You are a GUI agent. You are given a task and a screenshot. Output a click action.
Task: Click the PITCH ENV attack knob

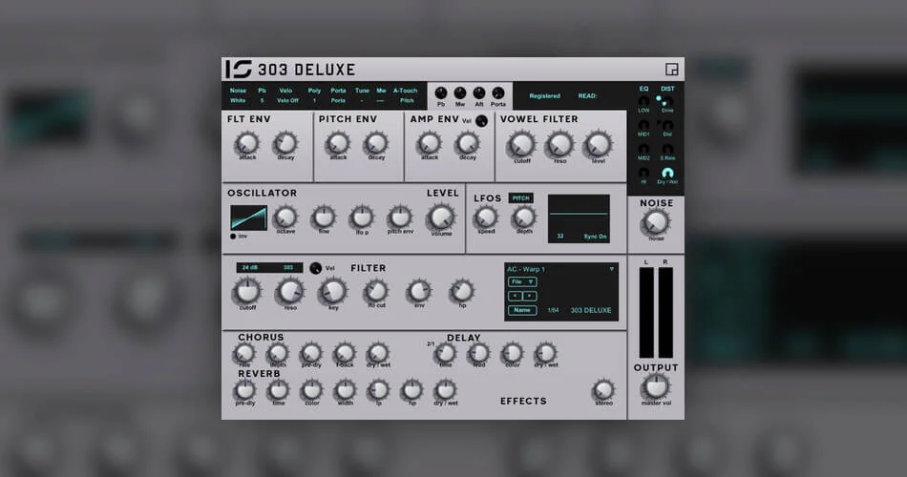point(338,143)
